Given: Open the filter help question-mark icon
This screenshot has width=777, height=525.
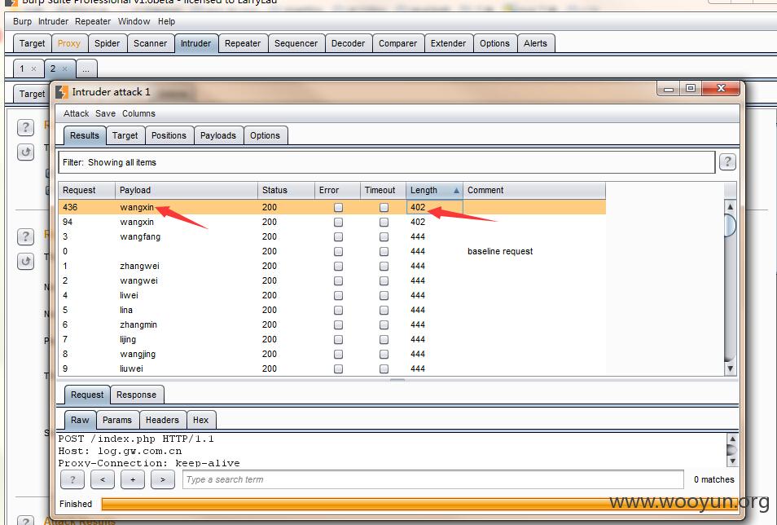Looking at the screenshot, I should pyautogui.click(x=727, y=161).
